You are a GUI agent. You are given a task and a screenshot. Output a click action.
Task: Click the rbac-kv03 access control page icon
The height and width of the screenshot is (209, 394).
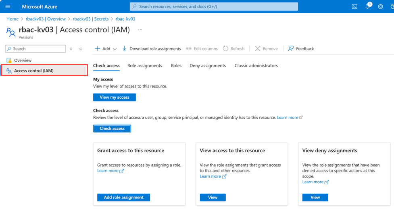click(x=10, y=32)
